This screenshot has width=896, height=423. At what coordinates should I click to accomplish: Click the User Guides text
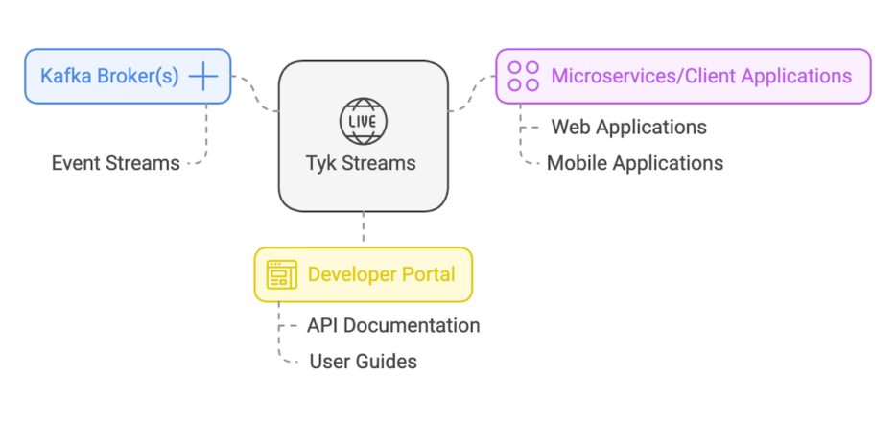(363, 362)
